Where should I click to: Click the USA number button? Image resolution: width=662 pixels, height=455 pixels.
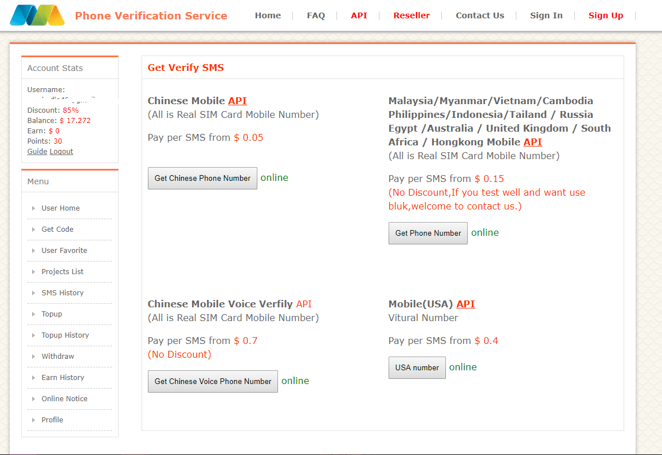click(417, 367)
